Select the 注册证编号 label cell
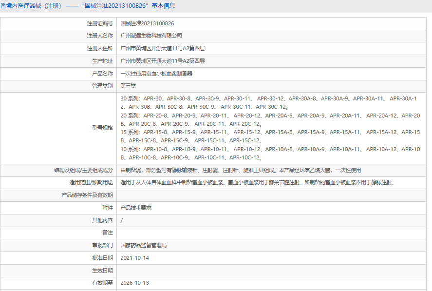Viewport: 432px width, 291px height. pos(58,23)
